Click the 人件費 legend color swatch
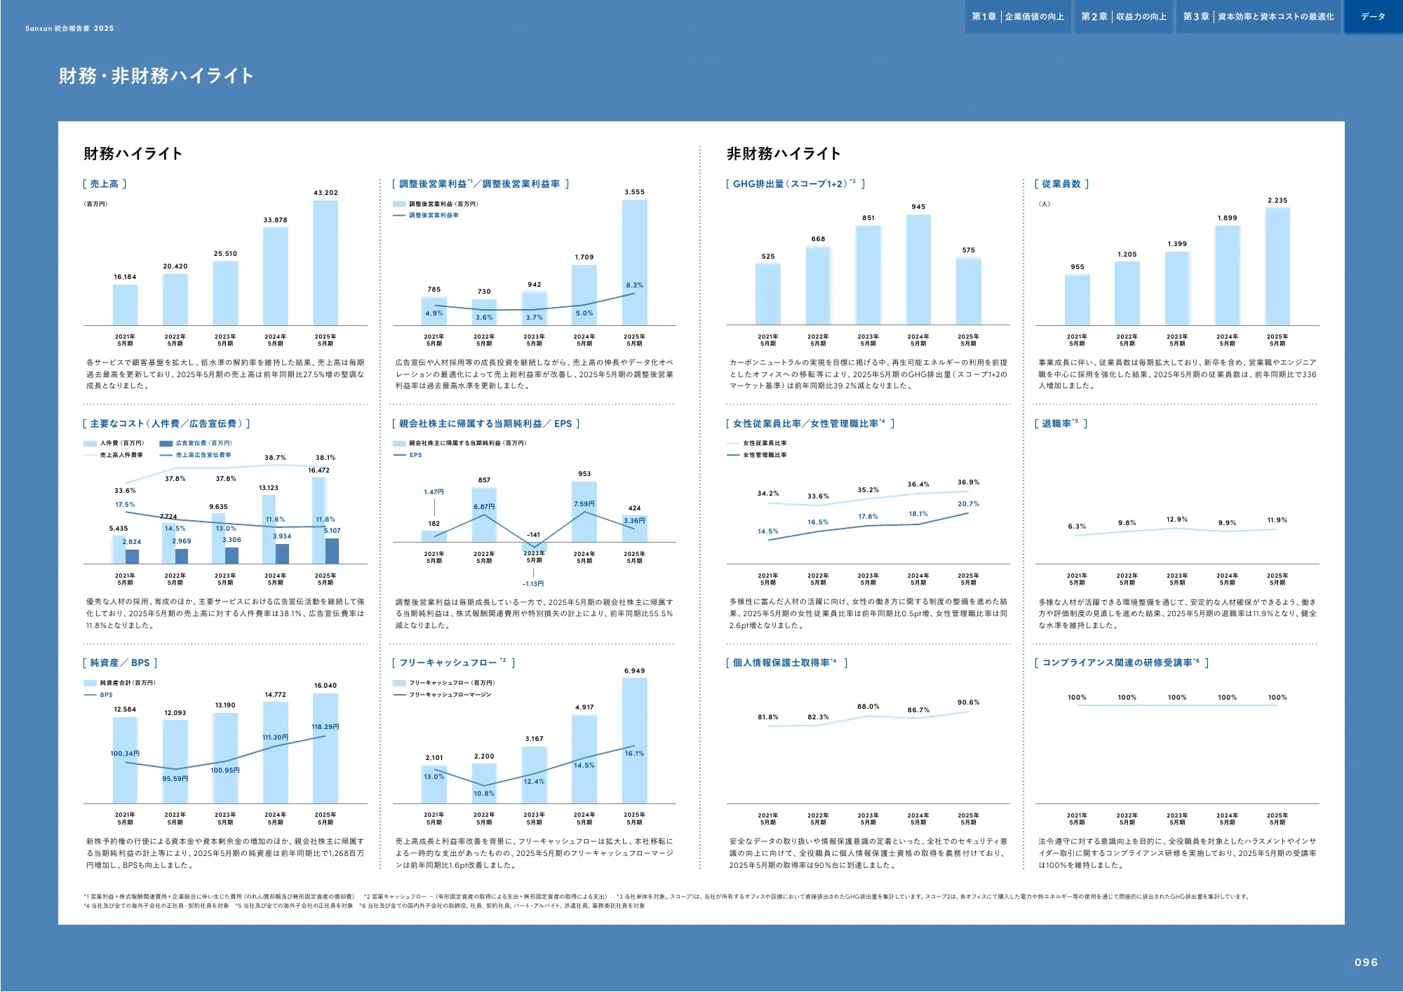Screen dimensions: 1403x992 pos(90,444)
